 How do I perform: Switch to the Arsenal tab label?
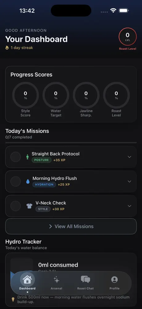pos(56,288)
